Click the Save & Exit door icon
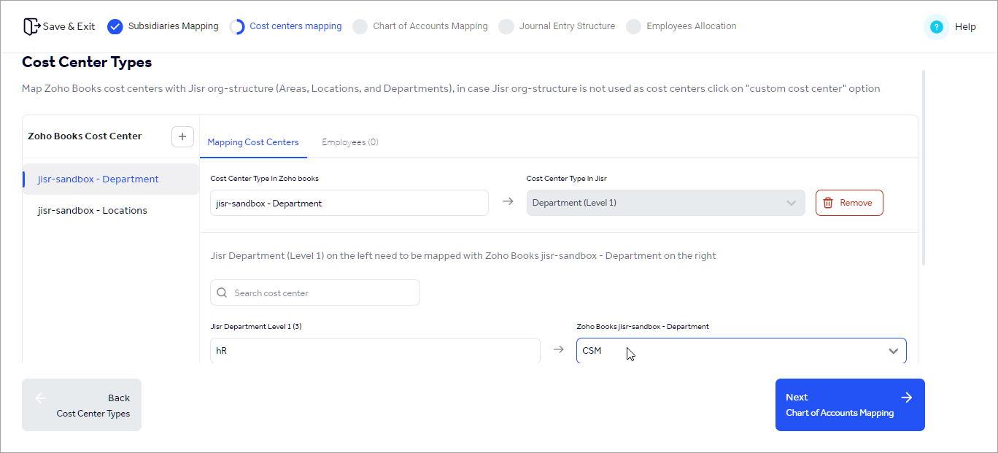Viewport: 998px width, 453px height. 31,26
